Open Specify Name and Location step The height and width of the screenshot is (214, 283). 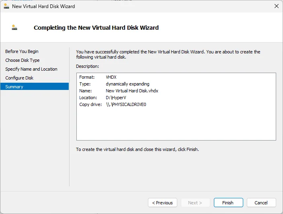[x=31, y=69]
